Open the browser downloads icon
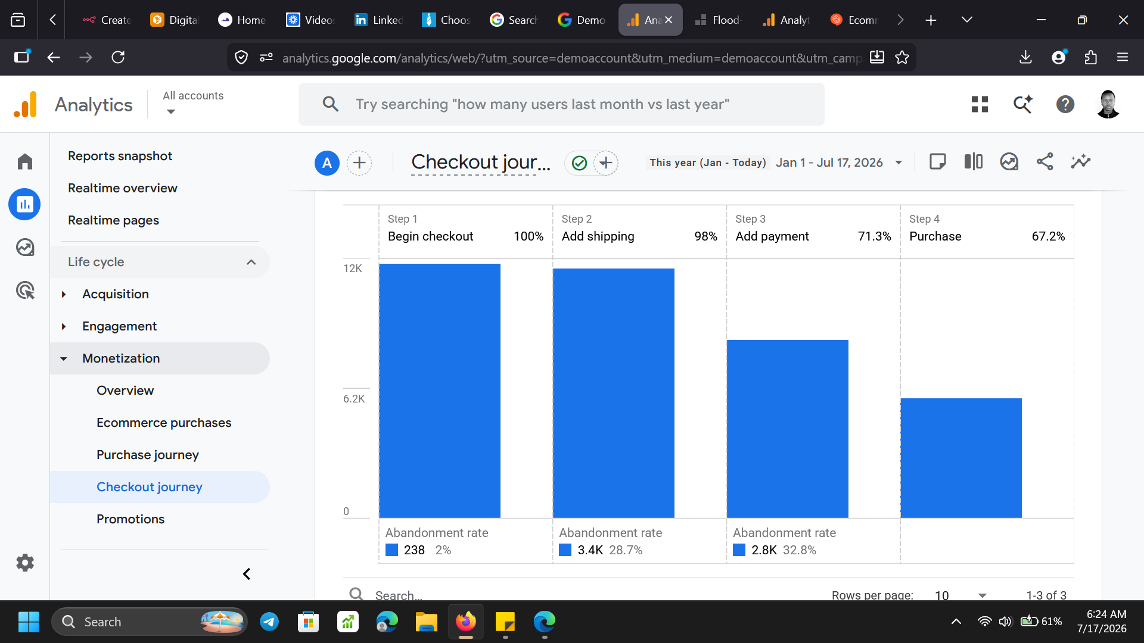This screenshot has width=1144, height=643. [x=1025, y=57]
